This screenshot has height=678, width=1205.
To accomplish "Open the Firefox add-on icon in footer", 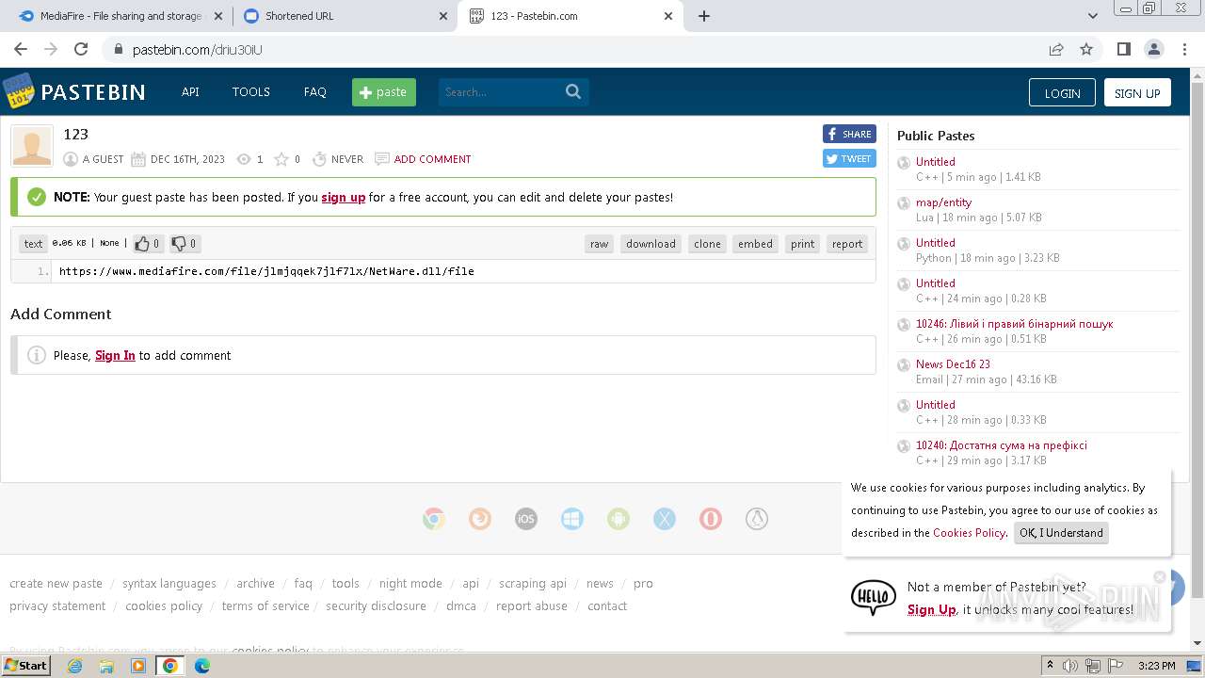I will (x=480, y=519).
